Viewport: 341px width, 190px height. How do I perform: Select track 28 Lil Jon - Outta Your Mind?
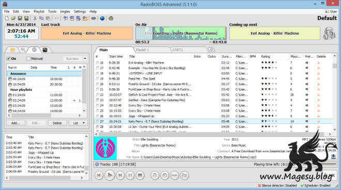click(x=213, y=126)
